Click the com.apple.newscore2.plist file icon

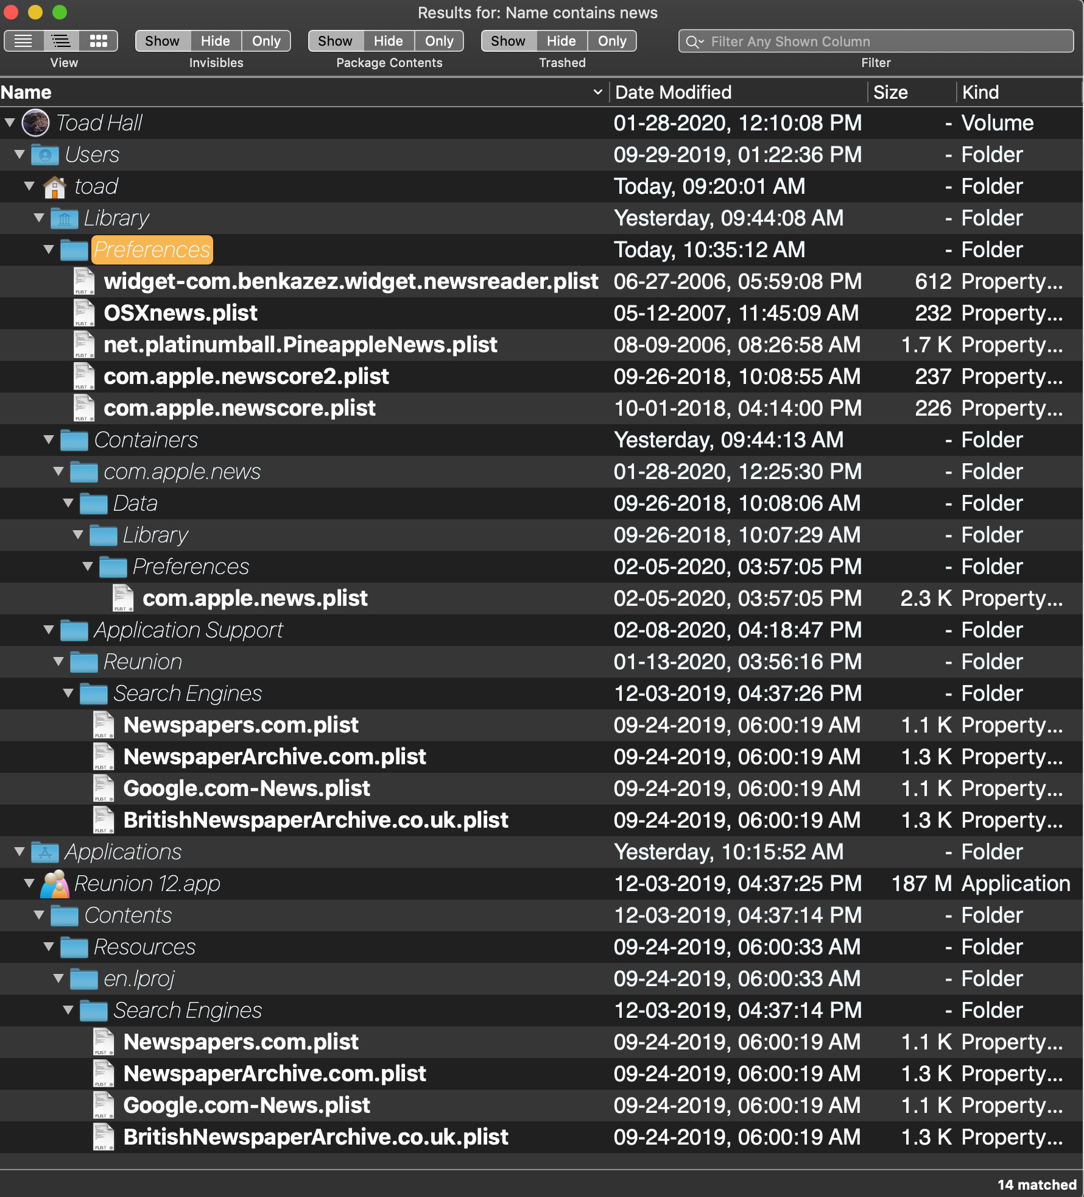coord(84,377)
